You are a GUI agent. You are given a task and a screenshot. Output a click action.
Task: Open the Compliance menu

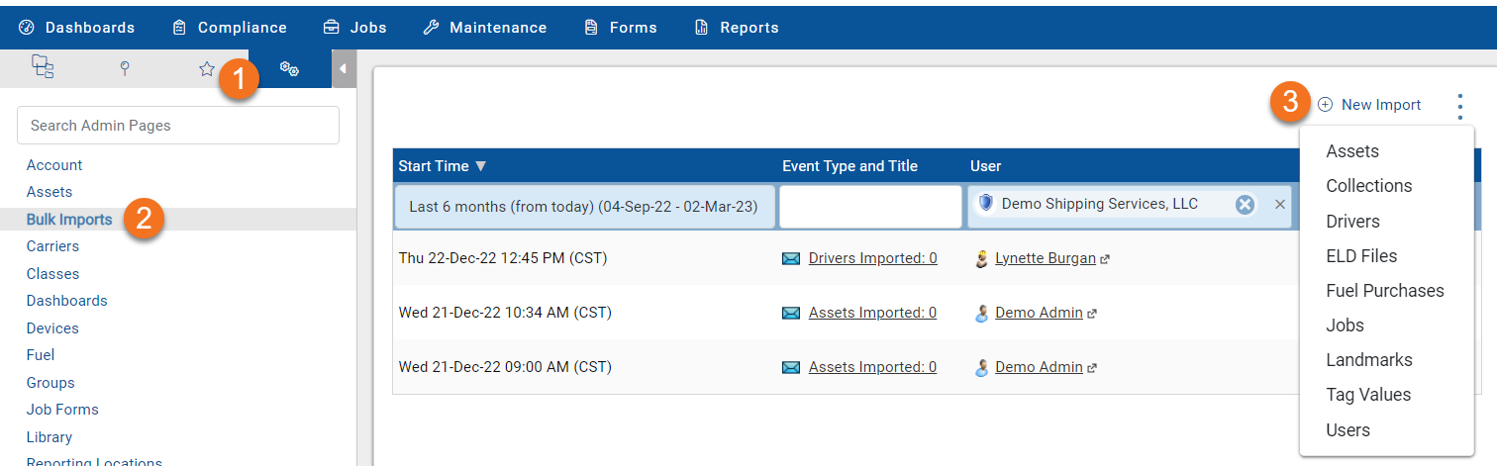pos(230,28)
